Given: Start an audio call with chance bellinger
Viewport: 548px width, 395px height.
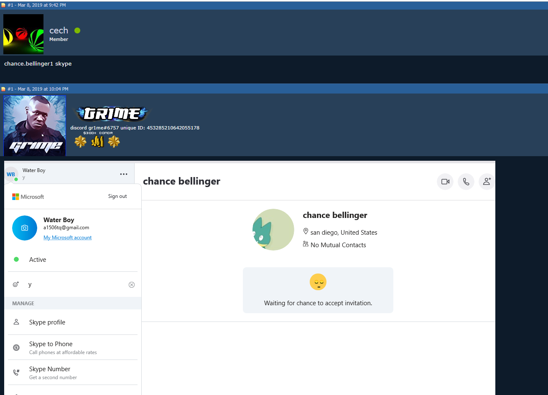Looking at the screenshot, I should coord(466,182).
